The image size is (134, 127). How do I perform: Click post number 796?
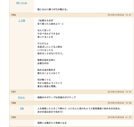(13, 15)
